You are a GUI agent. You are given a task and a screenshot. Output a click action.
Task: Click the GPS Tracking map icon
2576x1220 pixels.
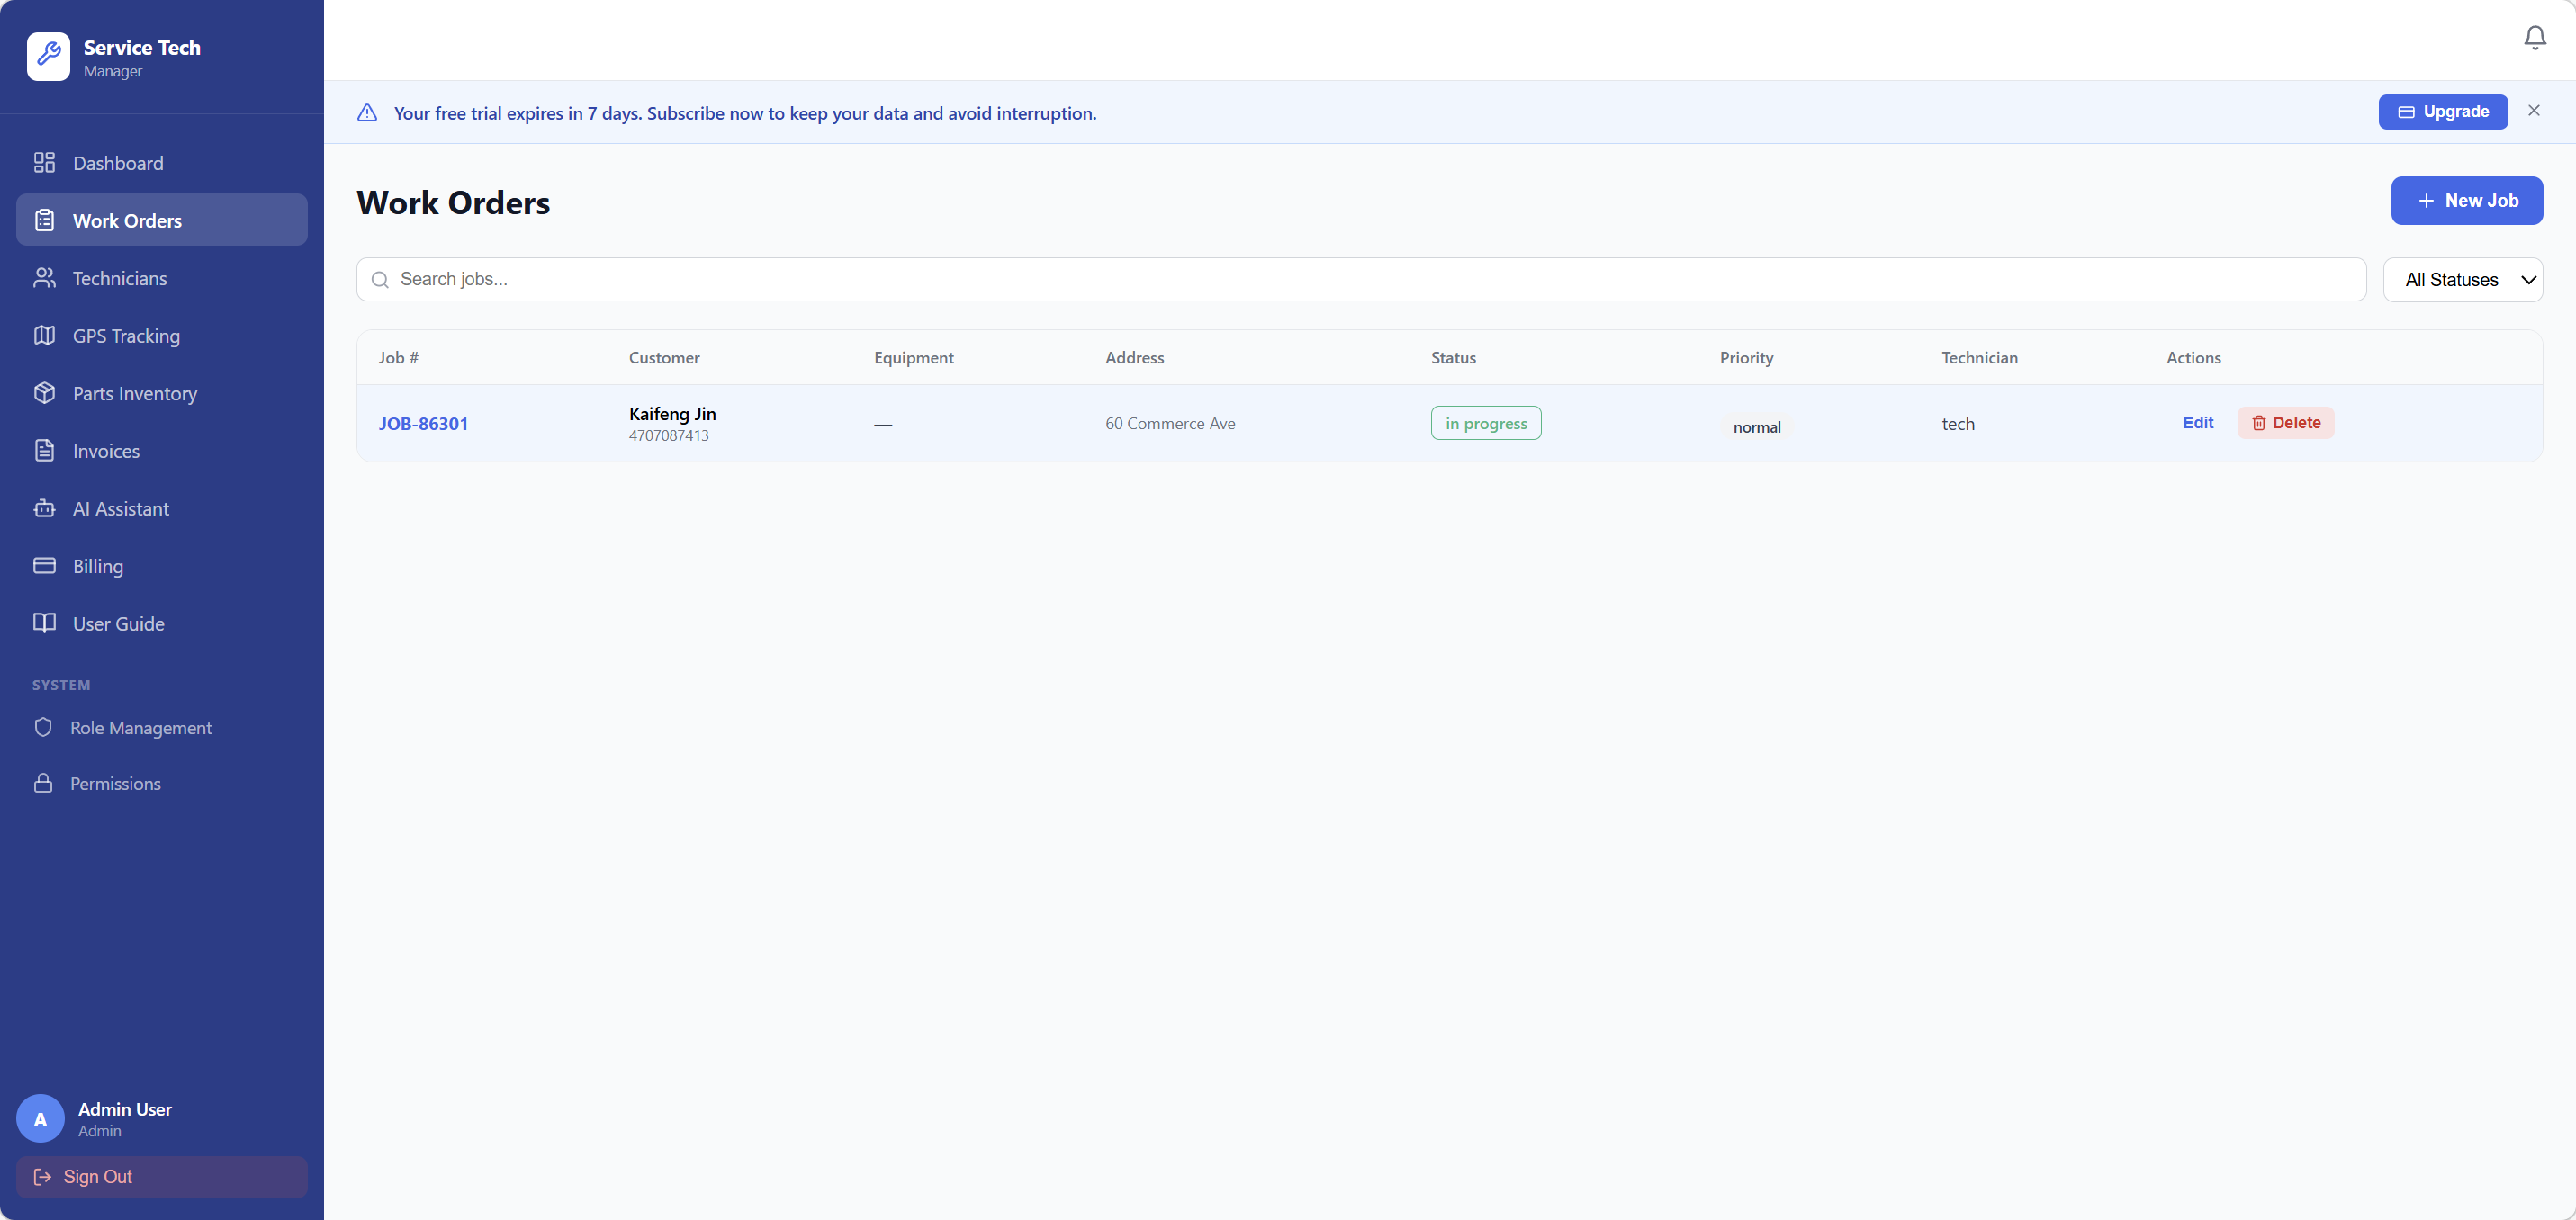coord(44,336)
